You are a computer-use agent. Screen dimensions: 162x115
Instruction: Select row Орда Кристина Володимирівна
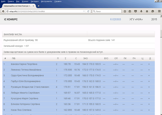click(79, 76)
